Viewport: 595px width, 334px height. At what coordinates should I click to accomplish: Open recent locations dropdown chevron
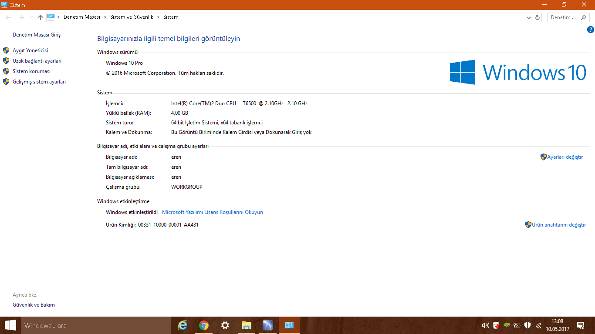pos(31,17)
